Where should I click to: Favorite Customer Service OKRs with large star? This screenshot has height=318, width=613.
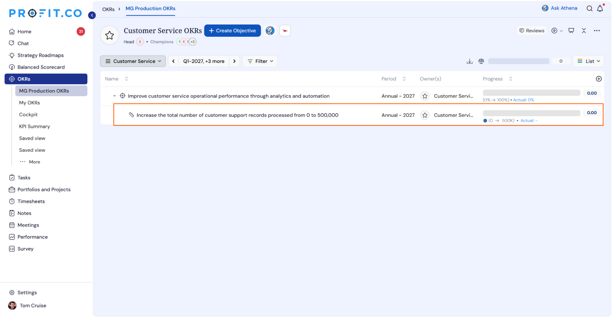(x=109, y=36)
